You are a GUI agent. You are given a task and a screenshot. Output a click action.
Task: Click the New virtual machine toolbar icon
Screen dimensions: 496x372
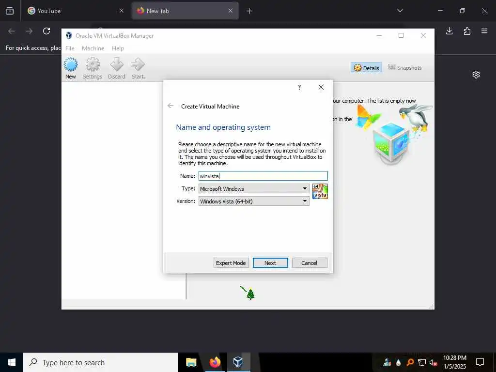71,68
